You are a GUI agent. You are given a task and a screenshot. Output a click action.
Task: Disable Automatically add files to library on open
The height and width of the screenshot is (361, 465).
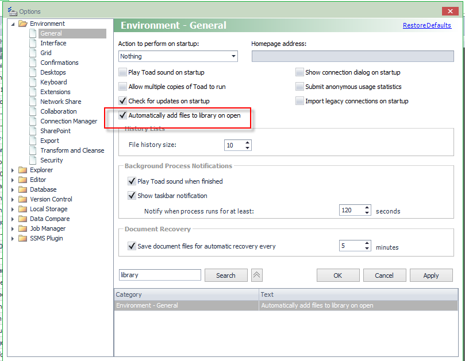(x=122, y=115)
